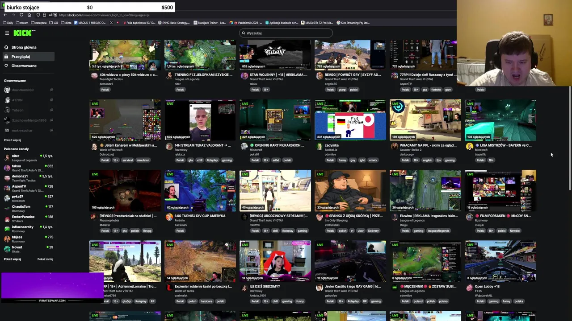Expand Pokaż więcej under Obserwowane list

point(13,140)
